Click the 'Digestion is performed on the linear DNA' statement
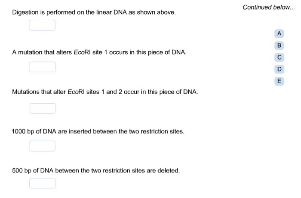Image resolution: width=301 pixels, height=198 pixels. click(94, 12)
